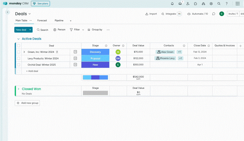Click the $350,000 deal value cell
Viewport: 244px width, 141px height.
point(138,65)
